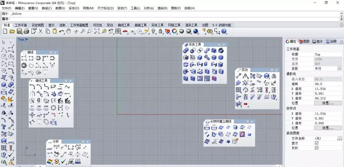Click the blue render sphere icon
The height and width of the screenshot is (167, 344).
[196, 31]
